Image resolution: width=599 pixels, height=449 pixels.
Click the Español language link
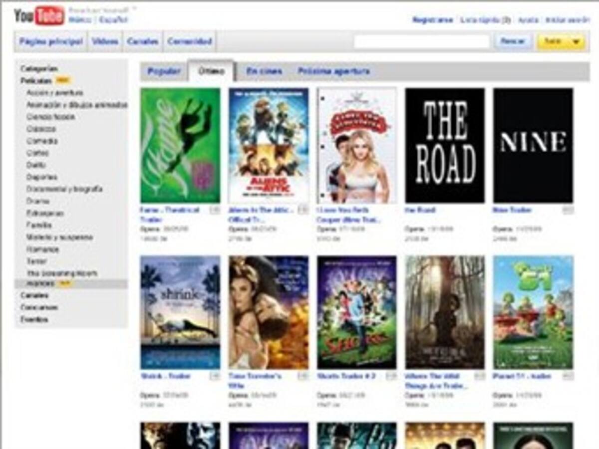(x=113, y=20)
